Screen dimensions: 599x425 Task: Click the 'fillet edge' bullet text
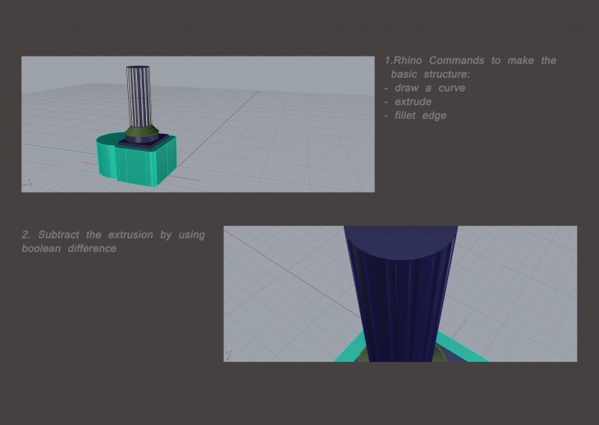click(420, 116)
